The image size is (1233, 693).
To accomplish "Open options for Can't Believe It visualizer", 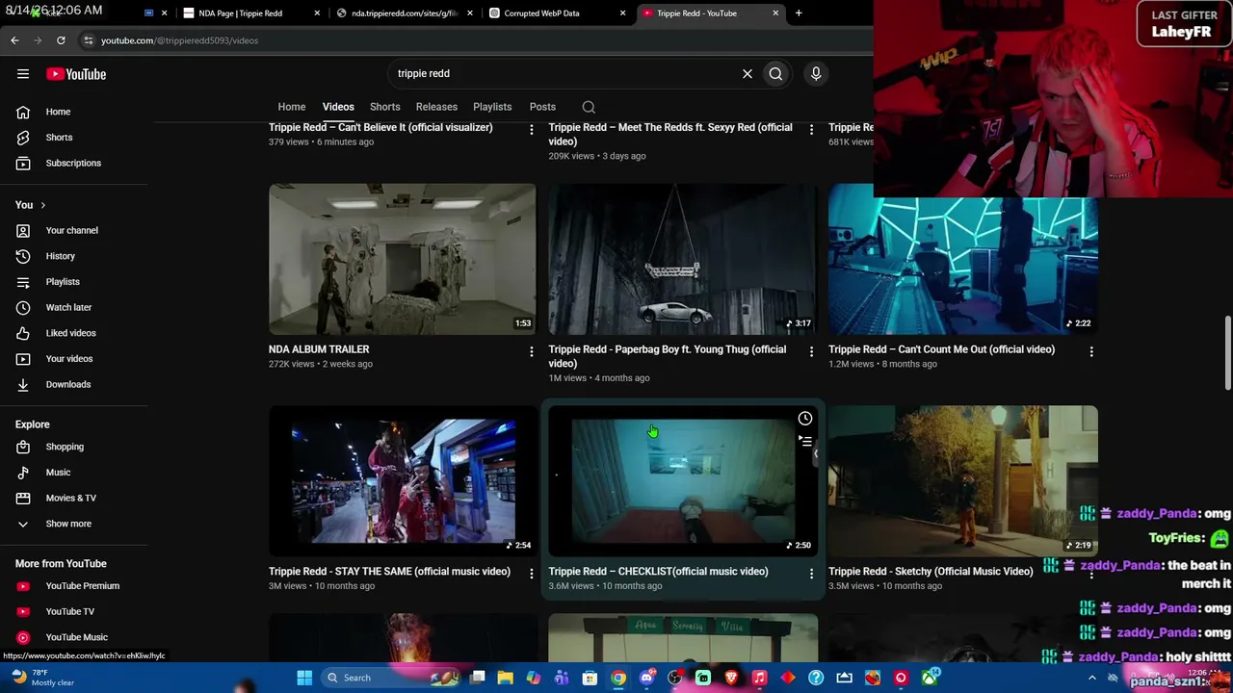I will tap(531, 130).
